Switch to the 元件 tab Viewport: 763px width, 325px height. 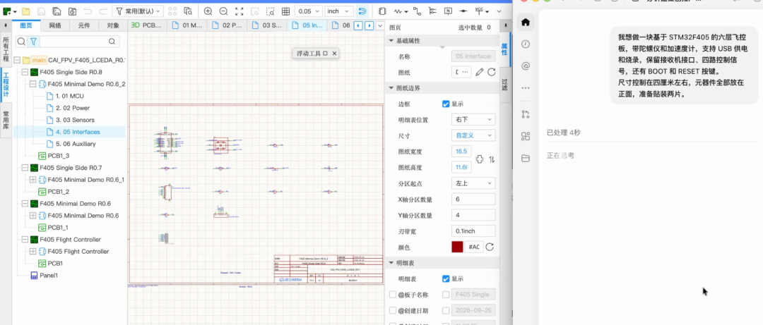(x=83, y=26)
